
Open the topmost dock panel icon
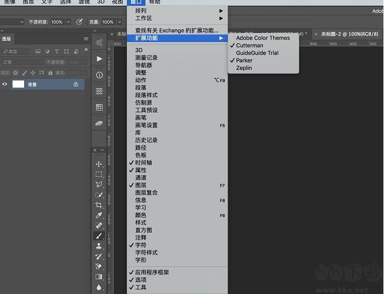(x=99, y=43)
